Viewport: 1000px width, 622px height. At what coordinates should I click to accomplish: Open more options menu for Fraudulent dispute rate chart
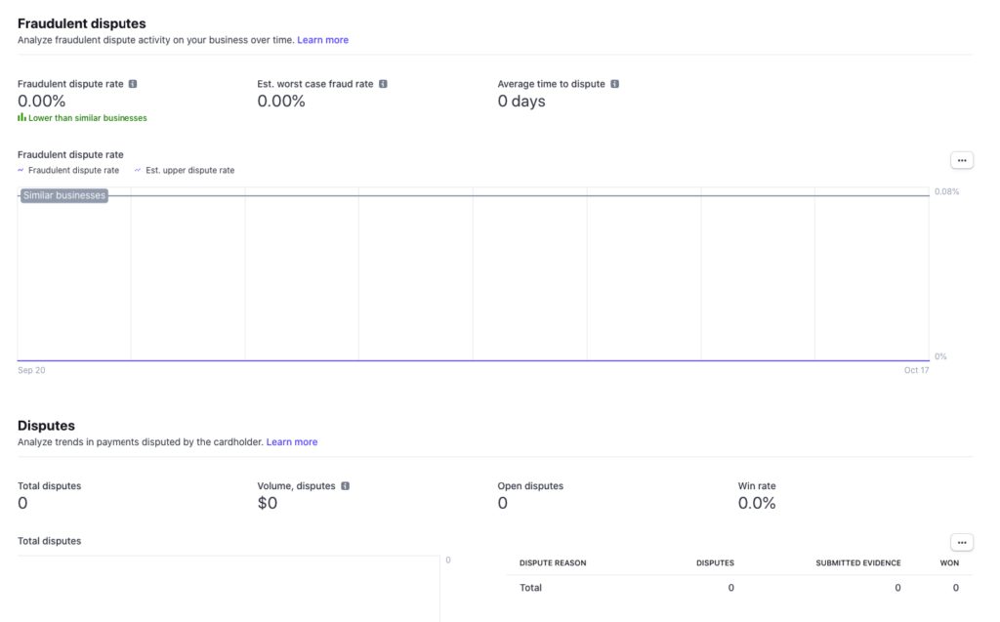[x=961, y=160]
